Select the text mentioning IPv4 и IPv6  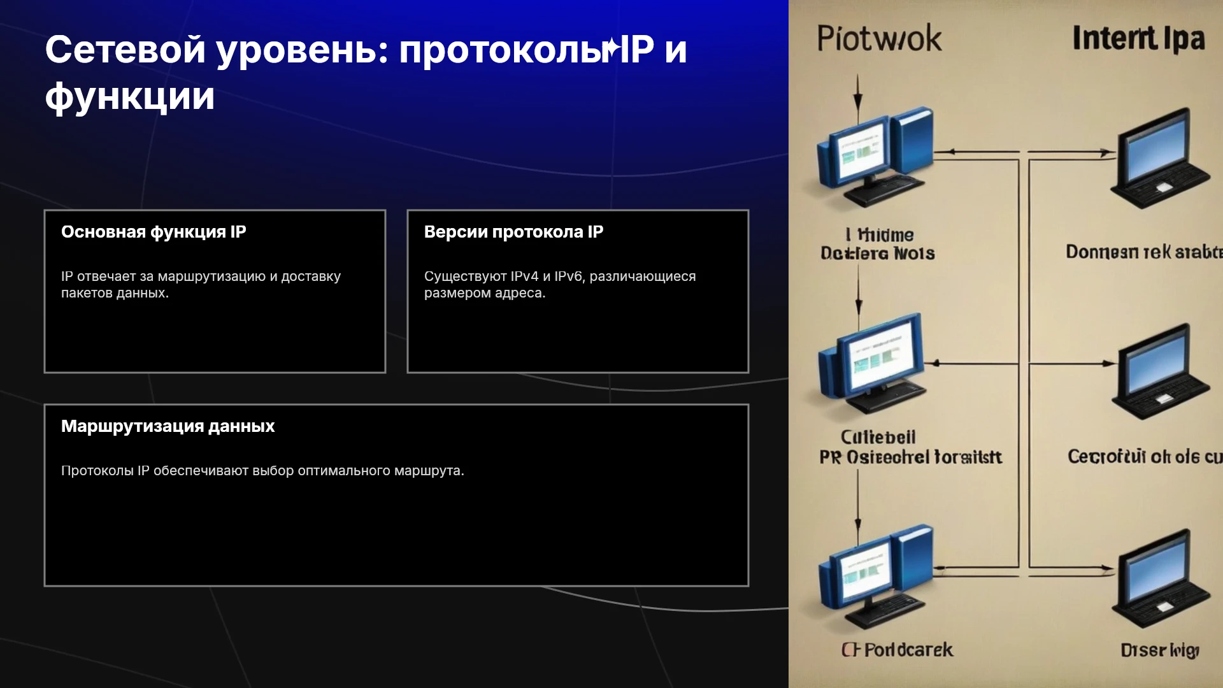click(560, 285)
